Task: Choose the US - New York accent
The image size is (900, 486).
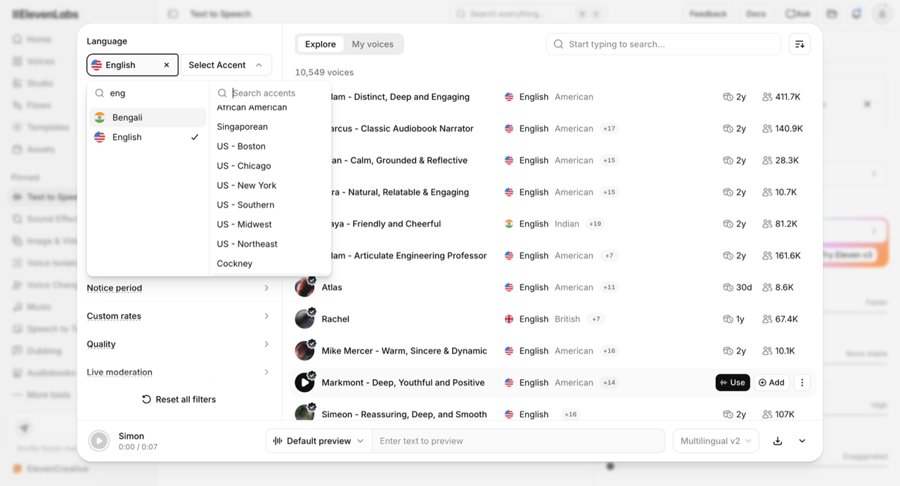Action: (246, 185)
